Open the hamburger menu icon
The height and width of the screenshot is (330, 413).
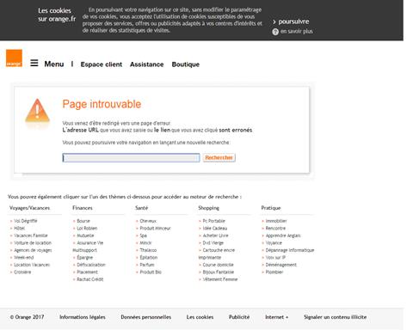tap(34, 63)
